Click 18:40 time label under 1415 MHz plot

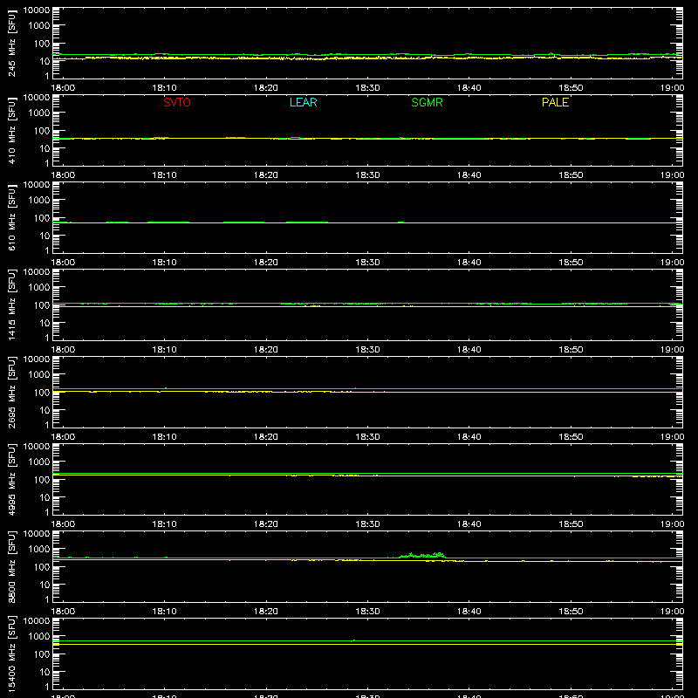point(469,350)
